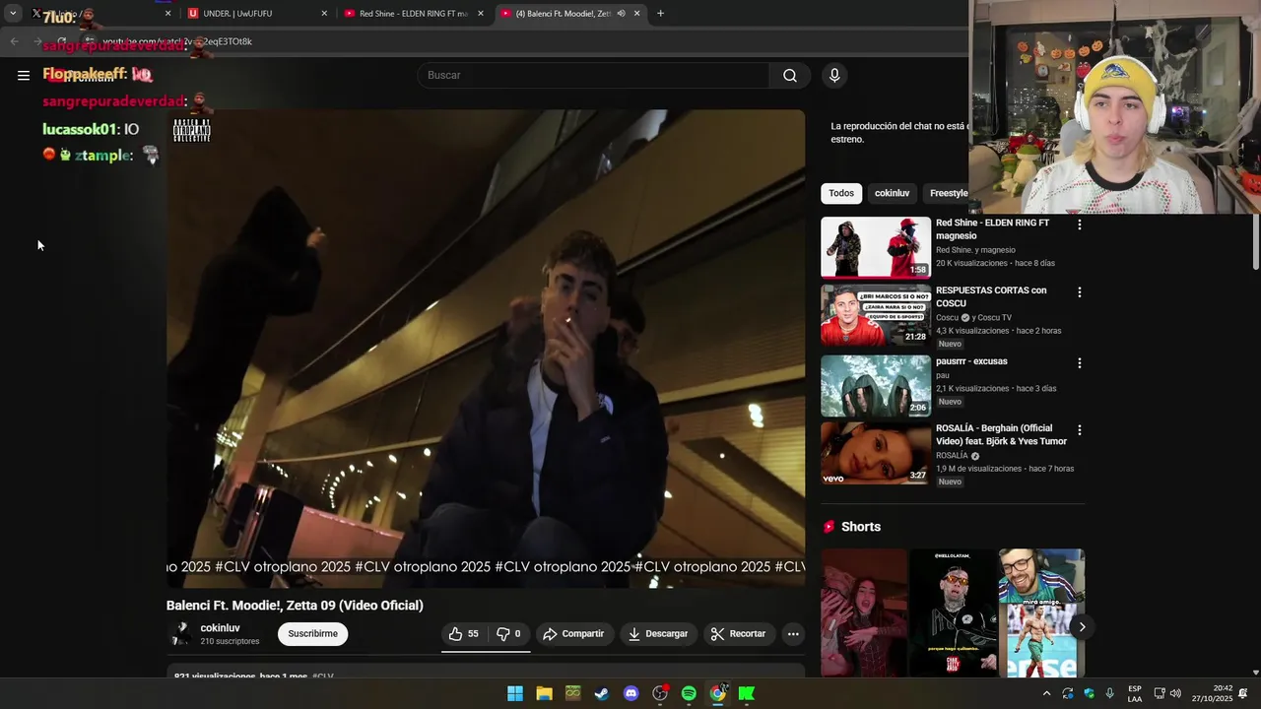
Task: Play the Red Shine ELDEN RING thumbnail
Action: point(876,247)
